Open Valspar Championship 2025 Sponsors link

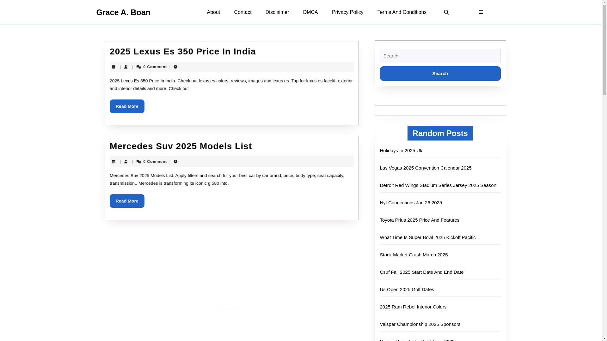pos(420,324)
